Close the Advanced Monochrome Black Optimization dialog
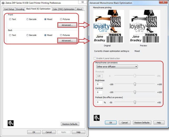This screenshot has width=169, height=137. 164,3
